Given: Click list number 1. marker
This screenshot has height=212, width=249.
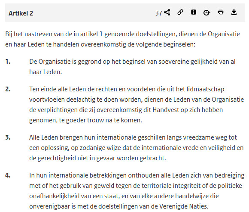Looking at the screenshot, I should [8, 62].
